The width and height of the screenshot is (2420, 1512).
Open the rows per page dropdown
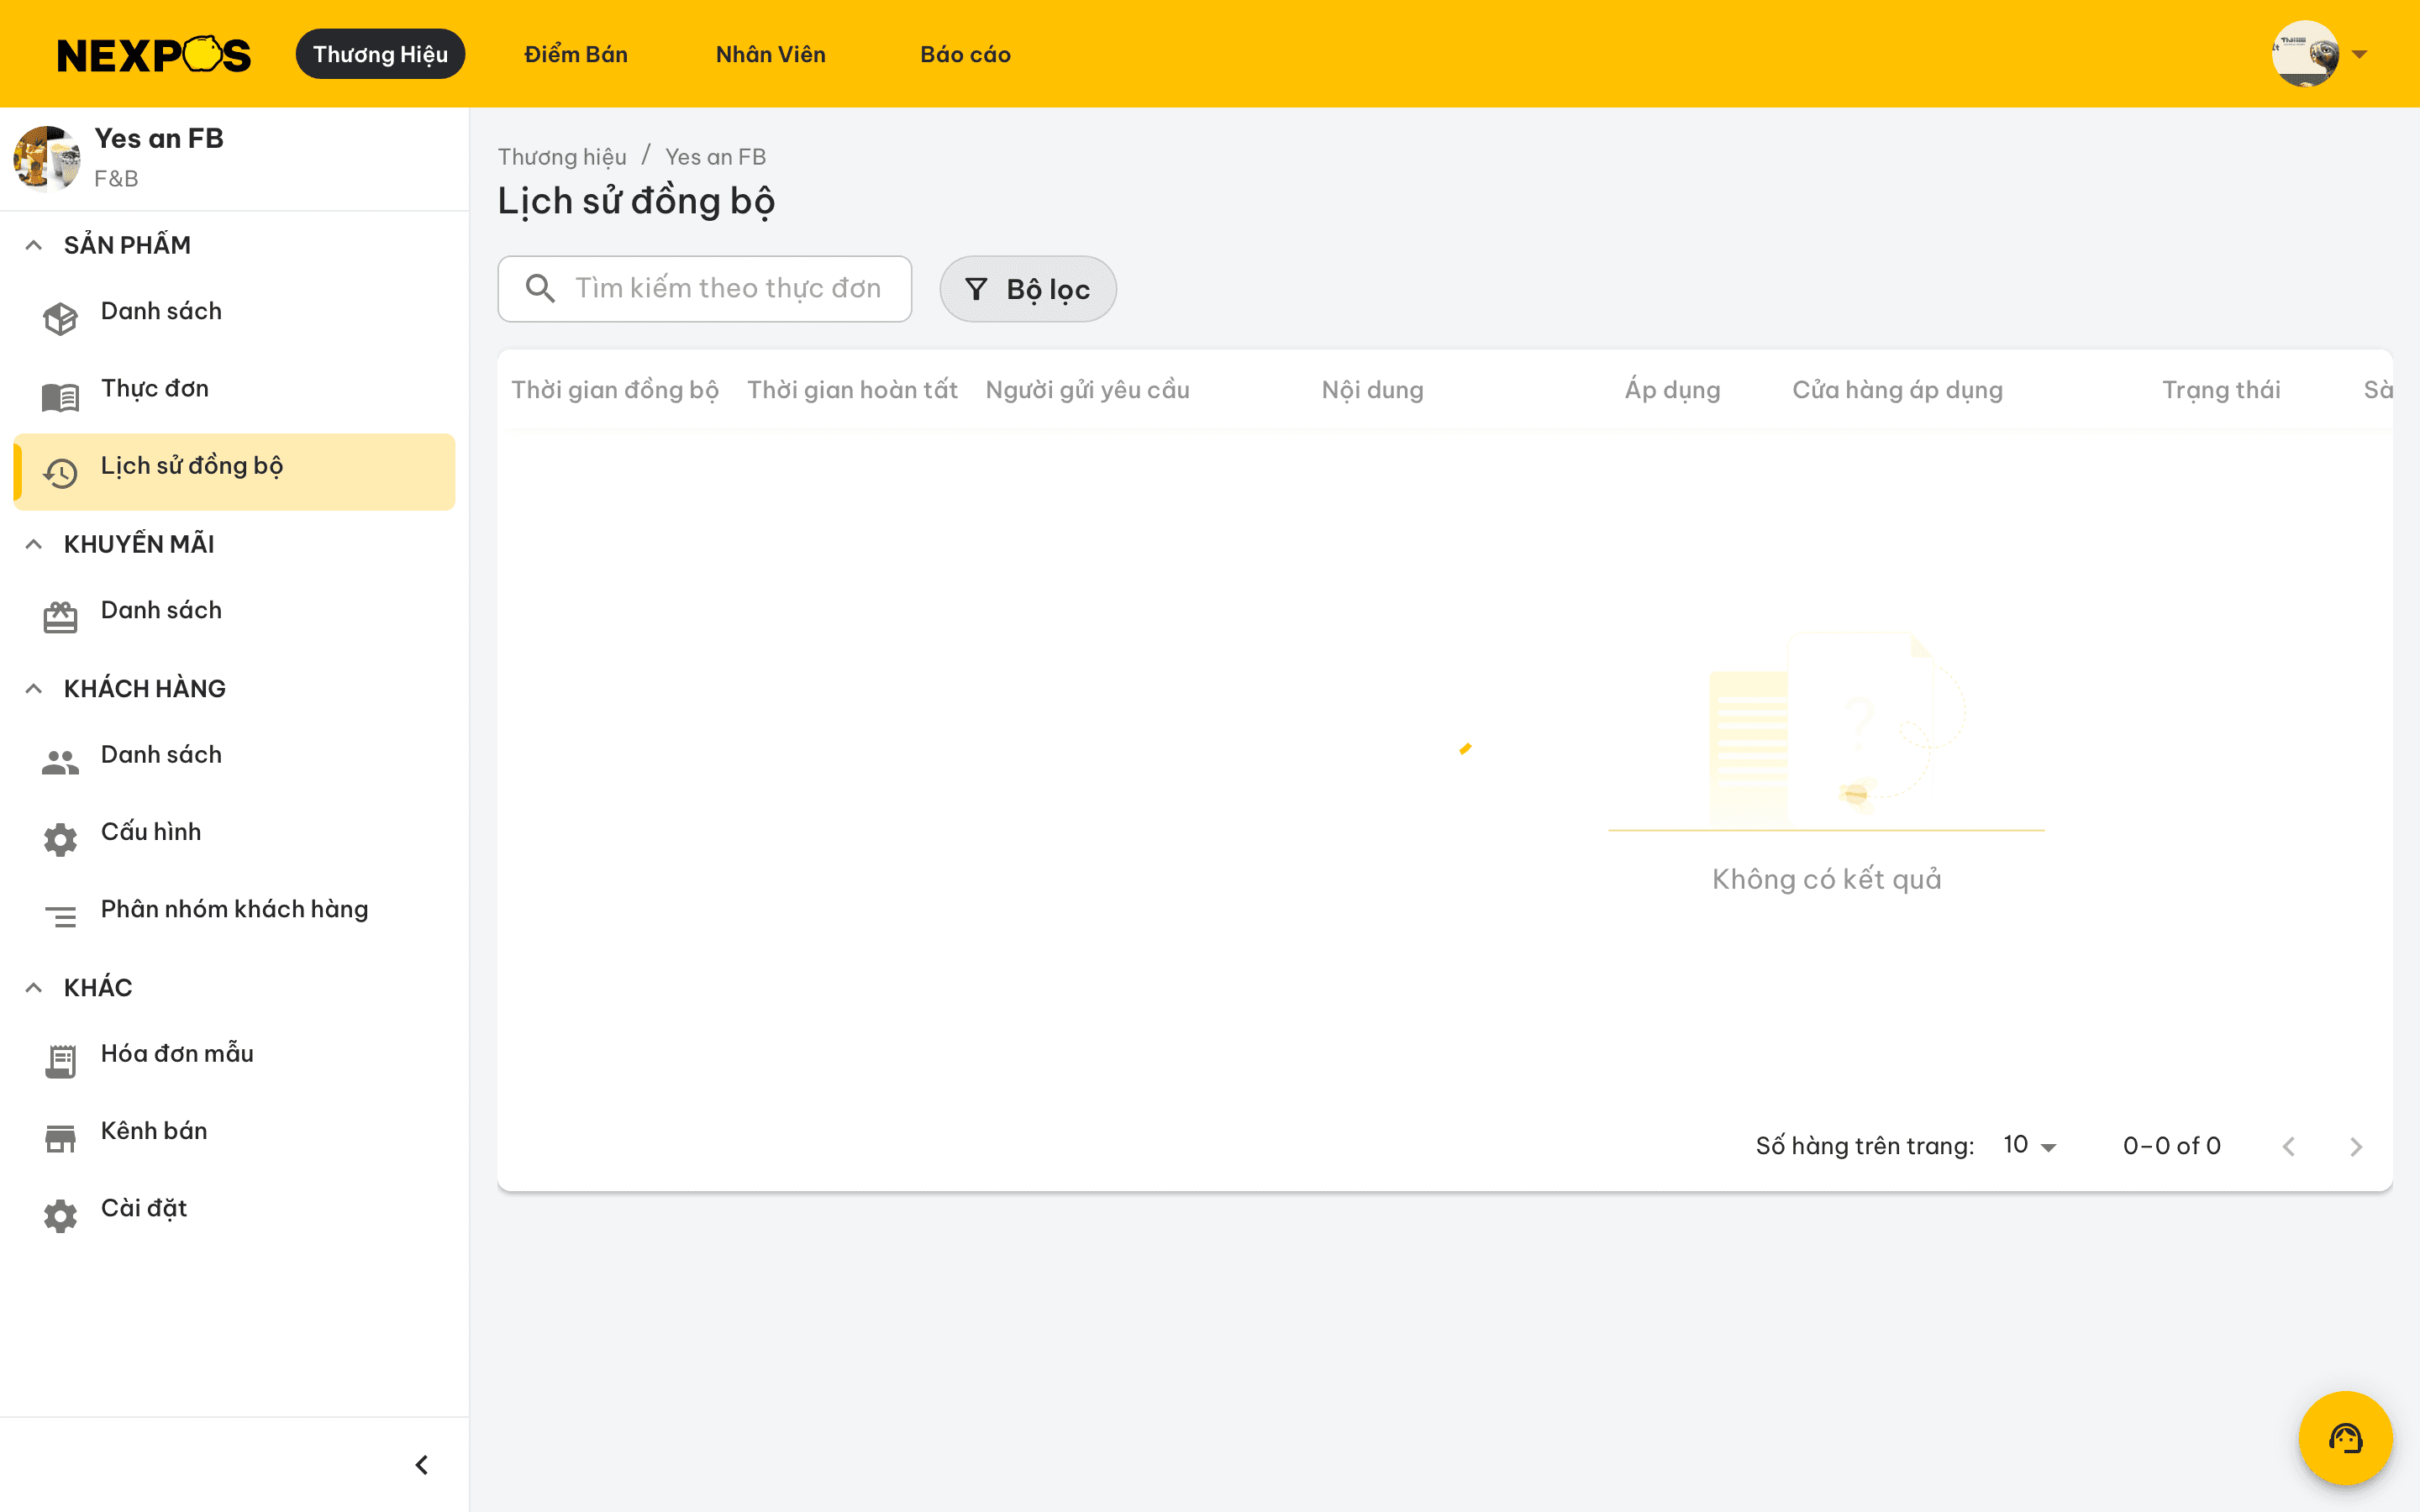tap(2030, 1145)
